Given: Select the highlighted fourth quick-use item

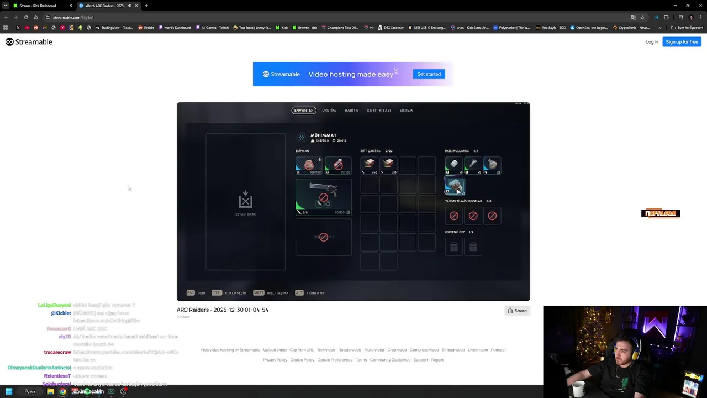Looking at the screenshot, I should (455, 186).
